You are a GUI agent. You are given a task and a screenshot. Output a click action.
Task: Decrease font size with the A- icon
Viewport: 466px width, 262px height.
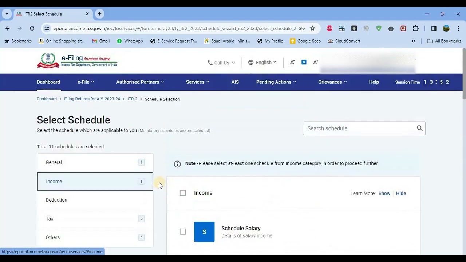point(292,62)
